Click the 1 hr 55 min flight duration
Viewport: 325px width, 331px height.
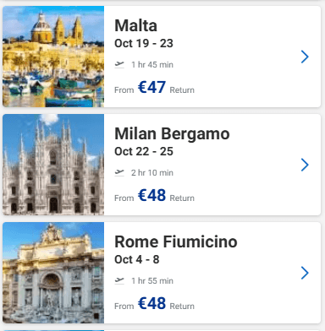point(152,280)
